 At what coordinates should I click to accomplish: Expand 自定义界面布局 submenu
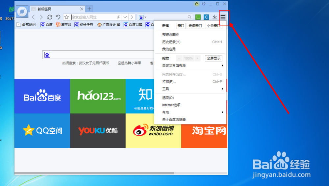[x=190, y=66]
